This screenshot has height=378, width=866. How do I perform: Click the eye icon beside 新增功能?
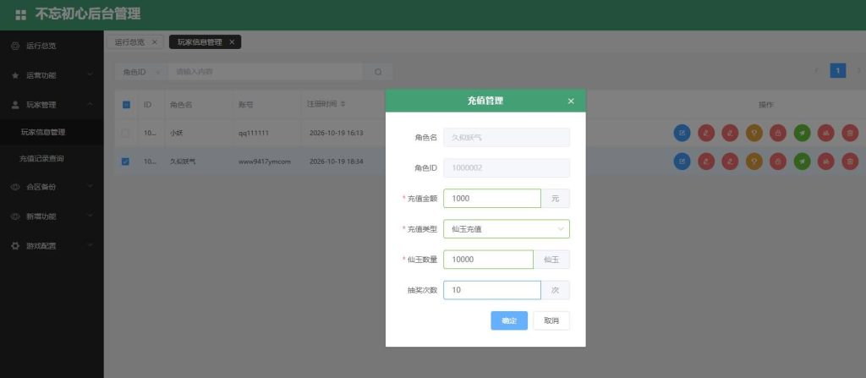coord(15,216)
